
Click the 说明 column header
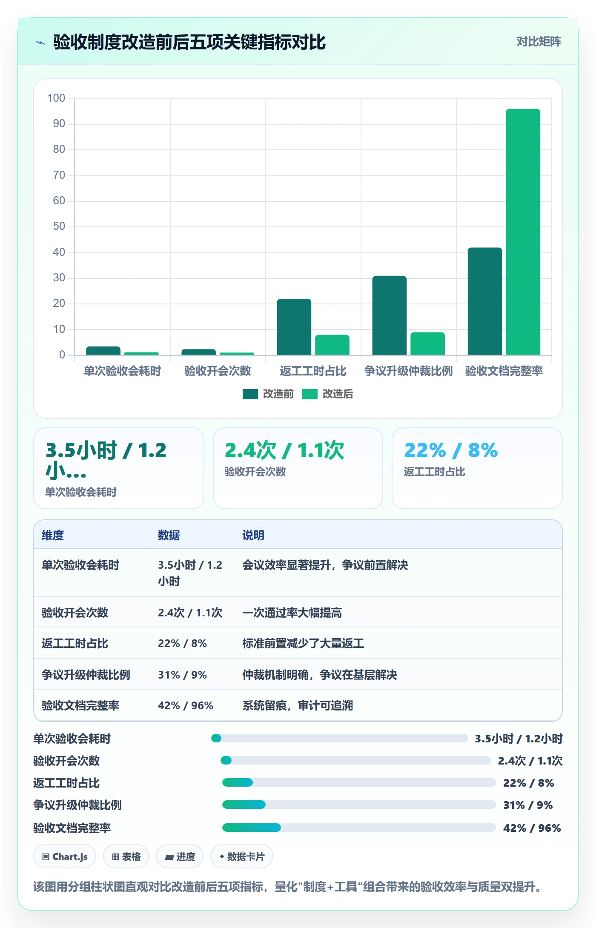click(253, 535)
